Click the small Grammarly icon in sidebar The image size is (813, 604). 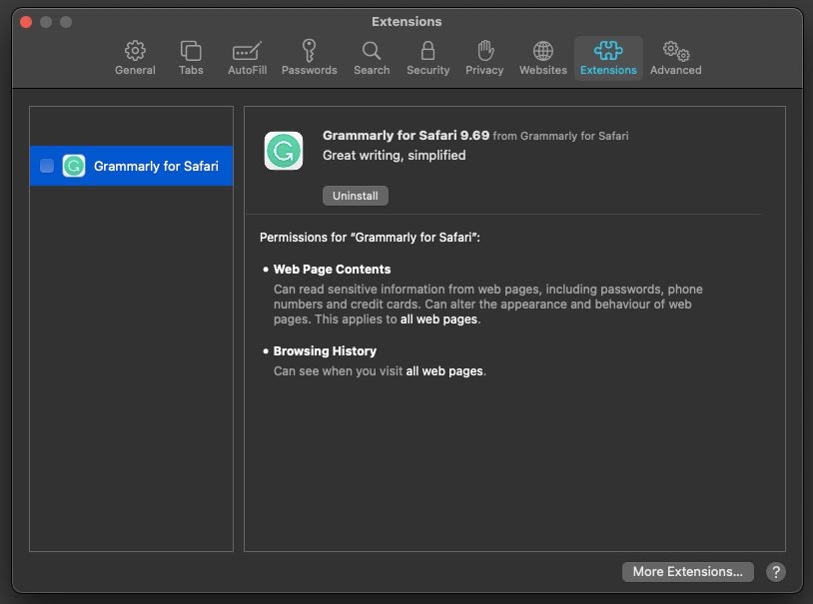(x=74, y=166)
